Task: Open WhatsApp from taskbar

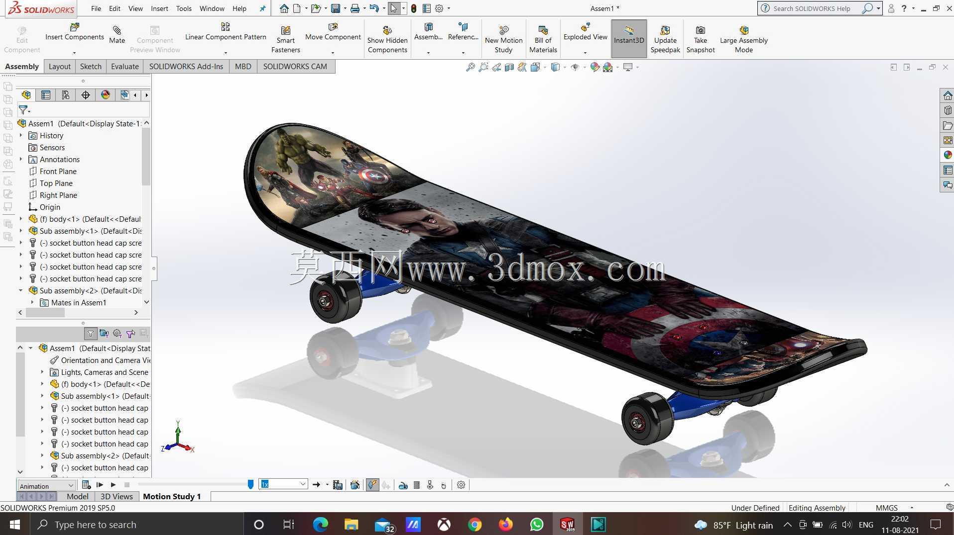Action: (536, 525)
